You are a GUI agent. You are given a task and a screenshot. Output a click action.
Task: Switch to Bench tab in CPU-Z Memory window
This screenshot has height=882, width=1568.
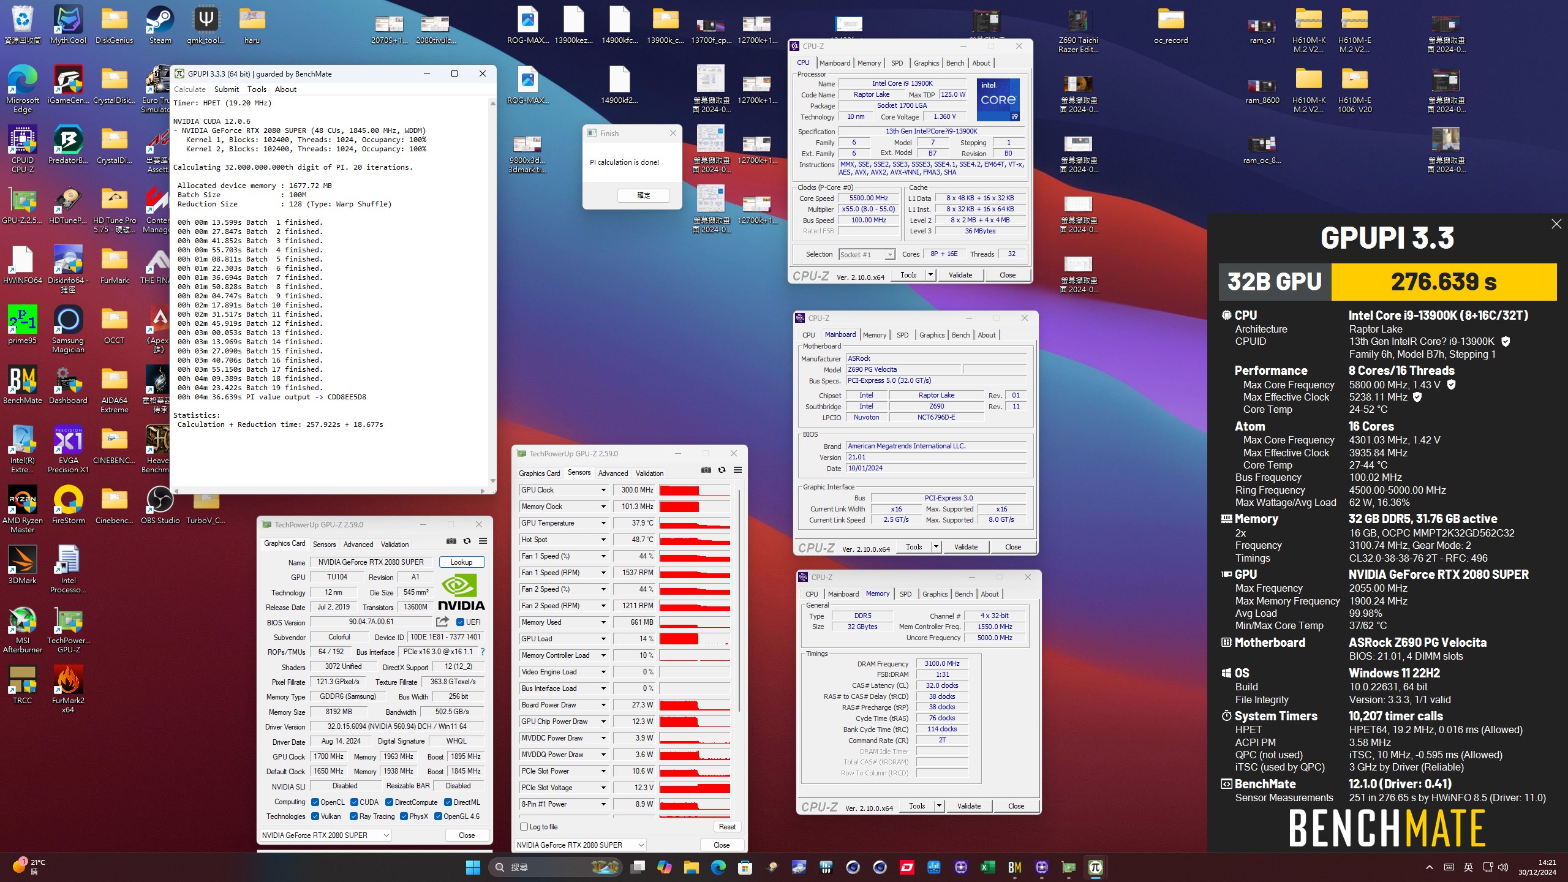click(963, 594)
